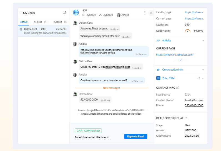Click the Zoho CRM section title
This screenshot has height=151, width=221.
[169, 78]
